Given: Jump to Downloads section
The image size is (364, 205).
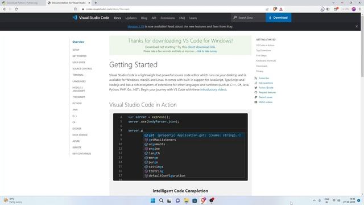Looking at the screenshot, I should (262, 66).
